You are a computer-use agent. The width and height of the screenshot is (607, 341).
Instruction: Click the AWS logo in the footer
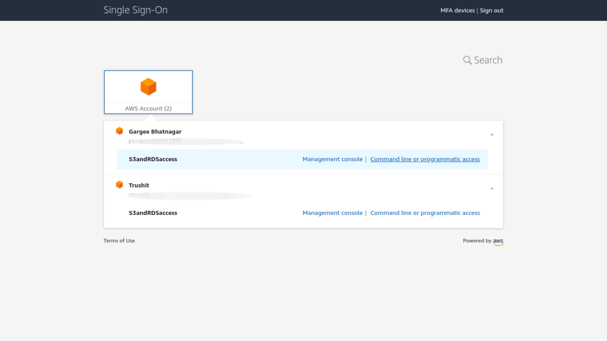click(x=498, y=241)
